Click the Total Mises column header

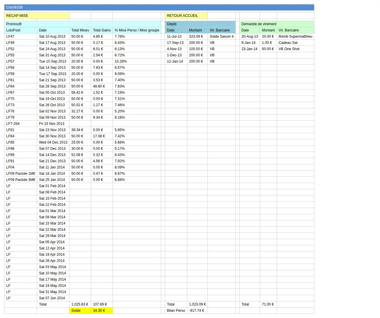click(x=80, y=30)
